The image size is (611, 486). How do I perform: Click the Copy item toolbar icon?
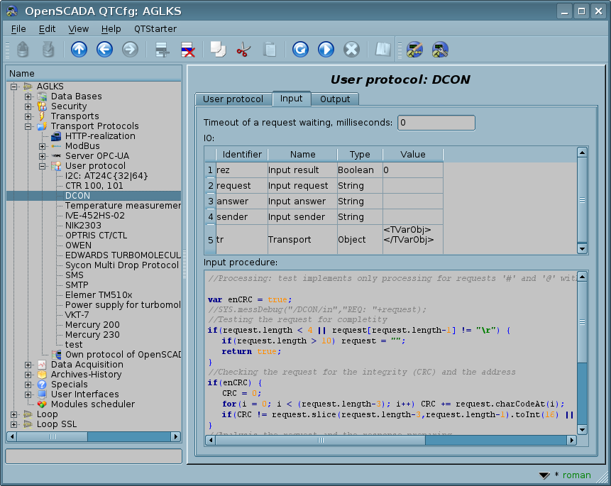[x=218, y=50]
